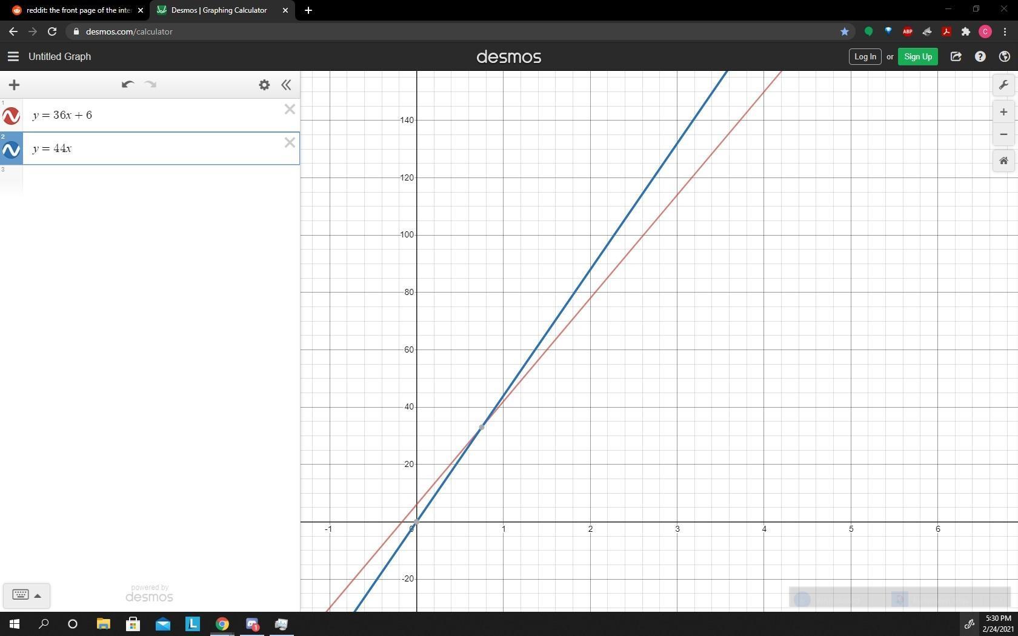Open graph settings wrench
This screenshot has width=1018, height=636.
[x=1003, y=85]
